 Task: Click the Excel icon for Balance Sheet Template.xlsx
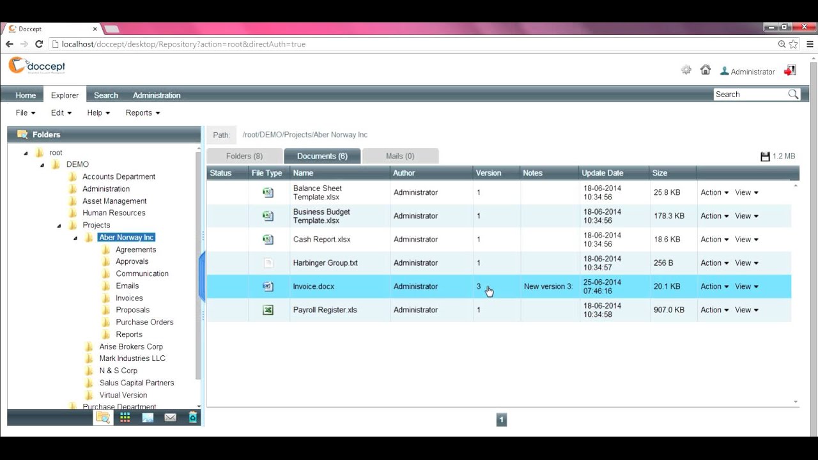click(x=268, y=192)
